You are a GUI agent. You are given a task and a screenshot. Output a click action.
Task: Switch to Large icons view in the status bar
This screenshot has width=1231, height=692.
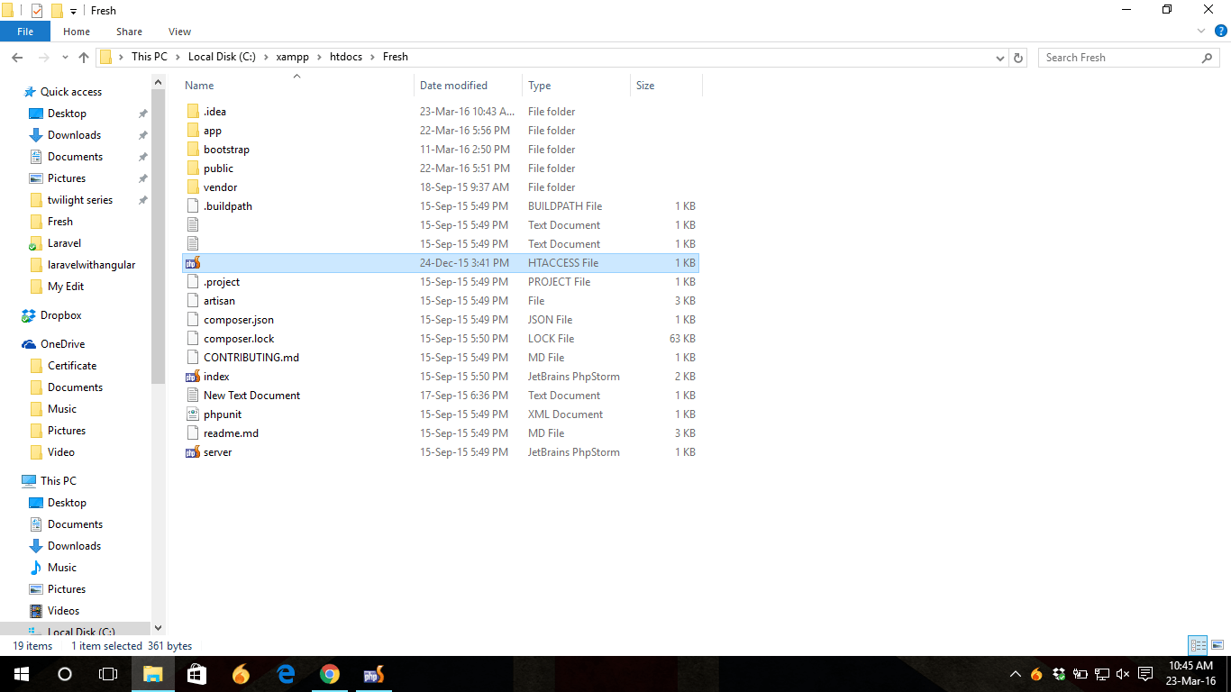(1217, 645)
